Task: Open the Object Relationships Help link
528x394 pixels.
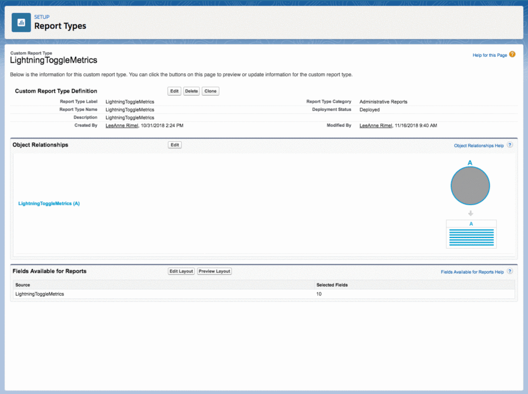Action: coord(479,145)
